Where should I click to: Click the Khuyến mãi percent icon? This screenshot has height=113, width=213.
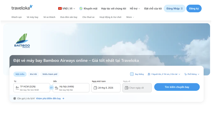(x=81, y=9)
